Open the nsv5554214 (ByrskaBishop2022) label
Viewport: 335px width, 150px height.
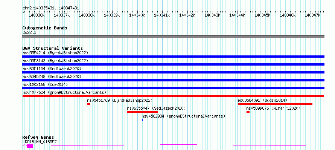click(x=55, y=53)
